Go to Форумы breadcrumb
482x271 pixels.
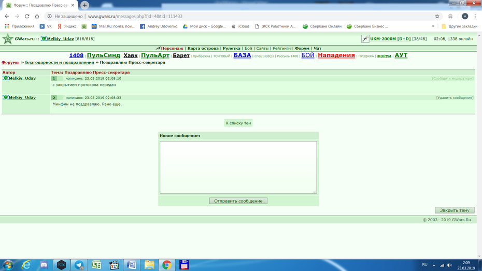pyautogui.click(x=10, y=62)
